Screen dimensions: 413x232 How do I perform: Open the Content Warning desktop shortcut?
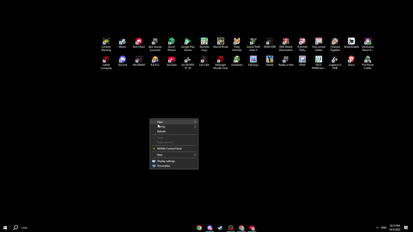106,45
